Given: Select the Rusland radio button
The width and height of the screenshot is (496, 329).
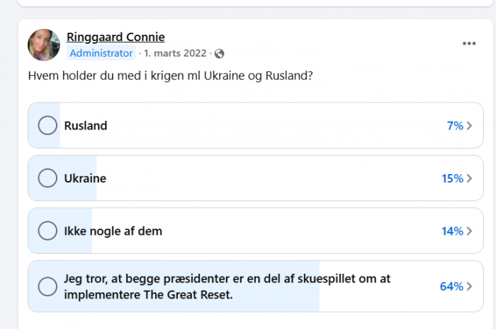Looking at the screenshot, I should 47,125.
